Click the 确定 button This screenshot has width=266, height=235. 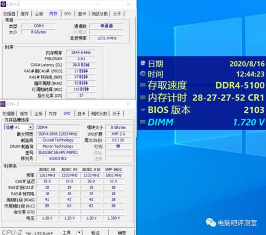pyautogui.click(x=122, y=232)
